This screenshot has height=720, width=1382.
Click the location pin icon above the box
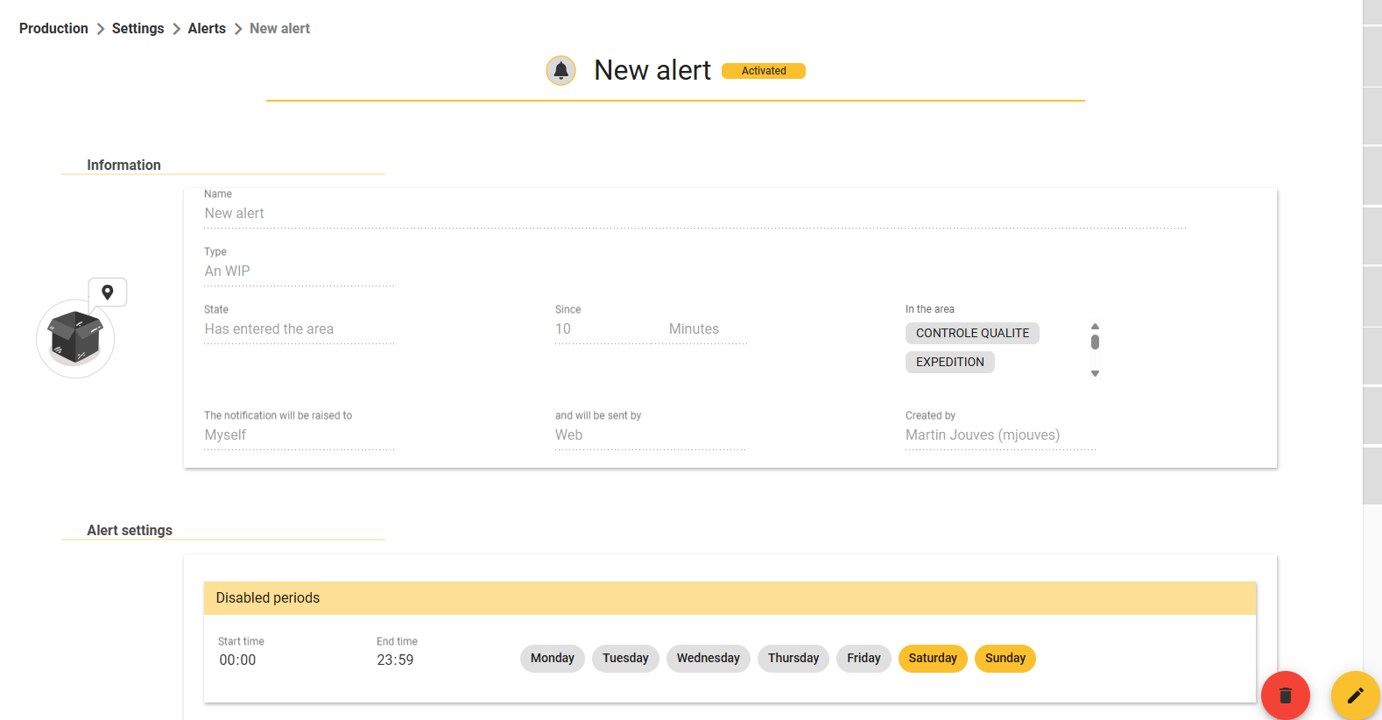[x=108, y=292]
